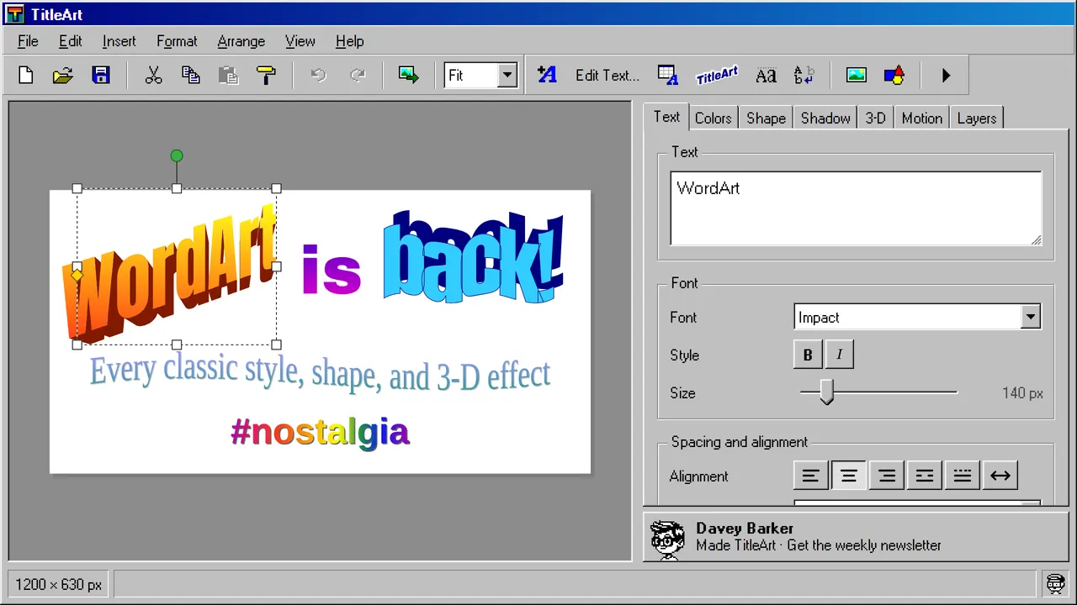Export image using the picture-with-arrow icon
Image resolution: width=1077 pixels, height=605 pixels.
(408, 76)
